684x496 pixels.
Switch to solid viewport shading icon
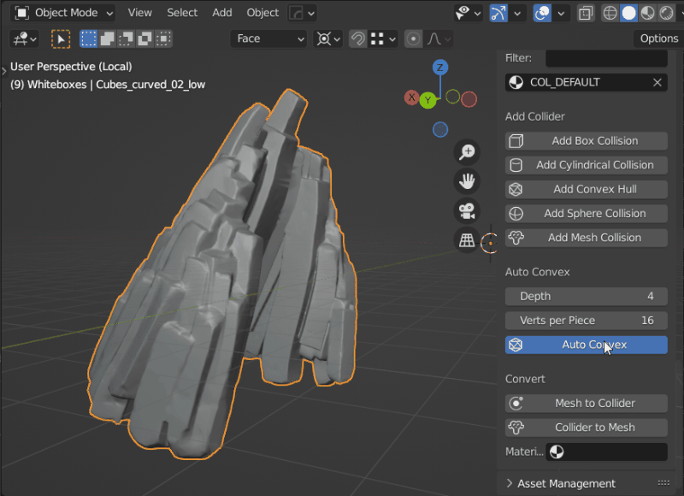(x=629, y=13)
